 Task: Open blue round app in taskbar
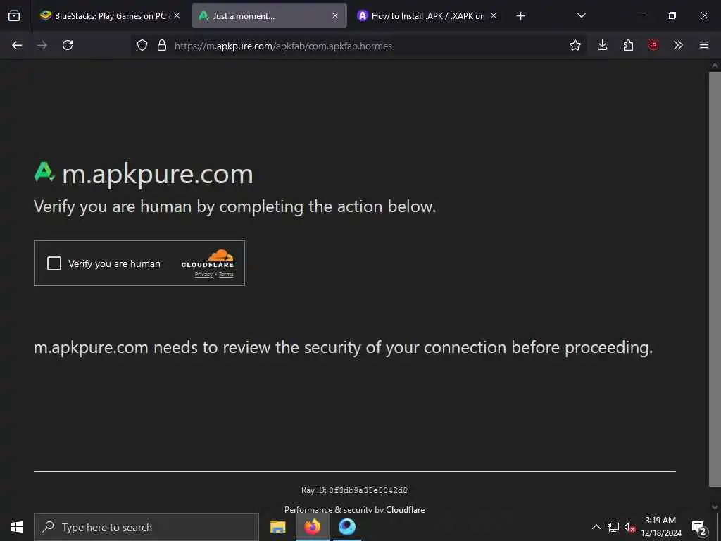(x=347, y=527)
